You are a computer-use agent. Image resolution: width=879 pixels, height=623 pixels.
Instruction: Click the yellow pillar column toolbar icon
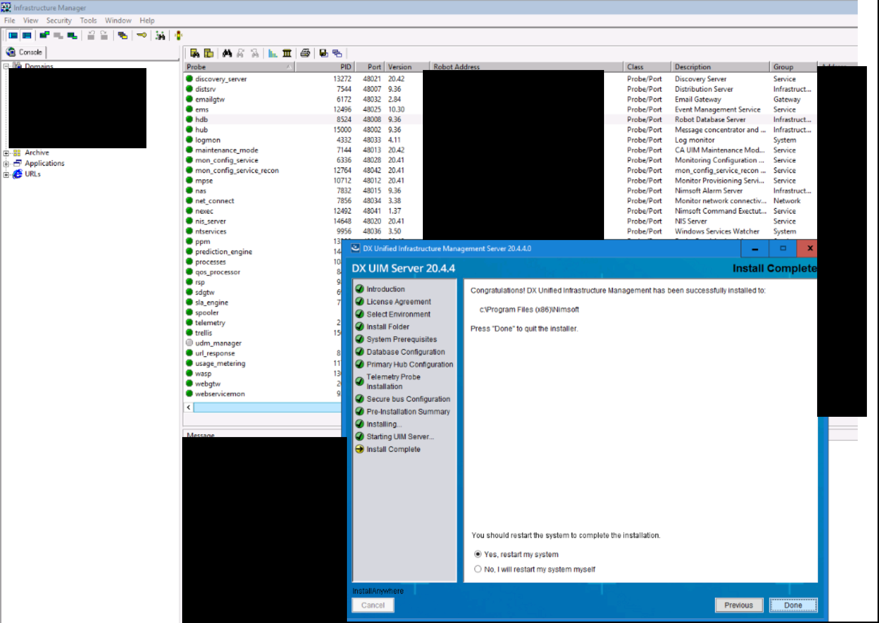[287, 53]
